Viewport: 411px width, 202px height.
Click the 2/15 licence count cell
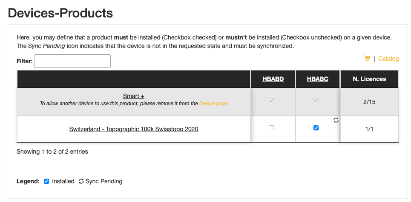(x=369, y=102)
